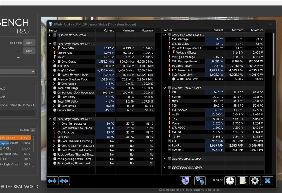Click the left Current column header

[x=105, y=30]
